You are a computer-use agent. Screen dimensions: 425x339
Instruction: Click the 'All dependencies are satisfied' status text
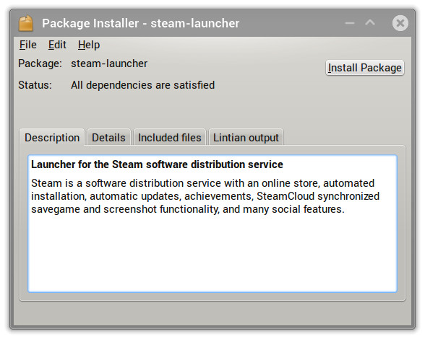143,85
